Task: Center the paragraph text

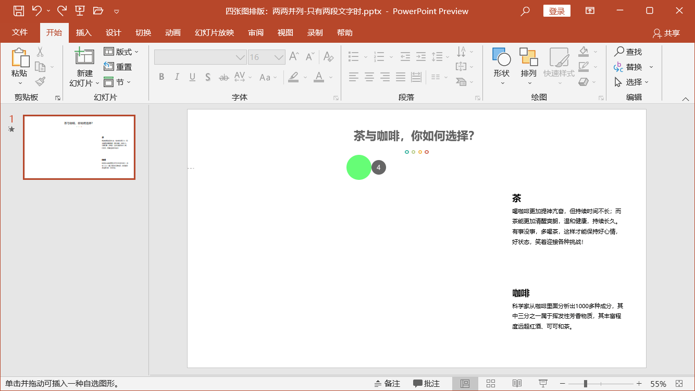Action: 369,77
